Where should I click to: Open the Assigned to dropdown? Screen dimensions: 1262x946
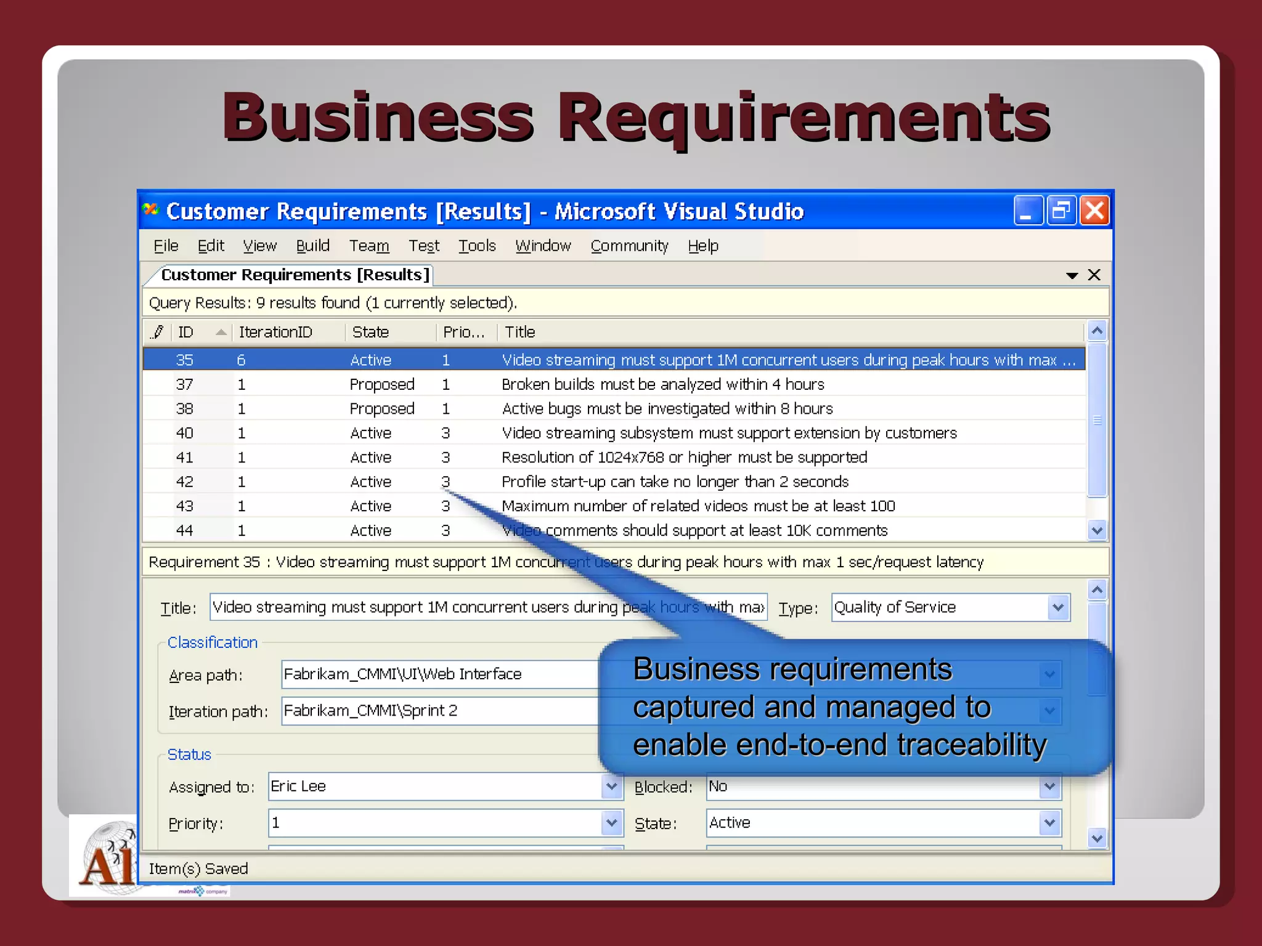(611, 786)
